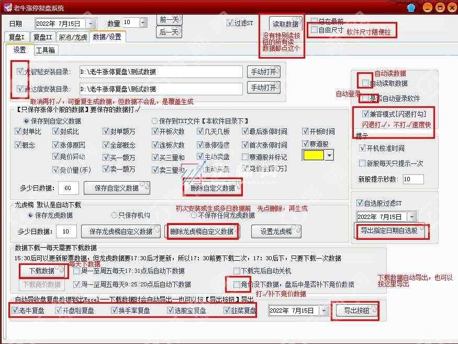The image size is (458, 344).
Task: Select the 保存到TXT文件 radio button
Action: click(155, 121)
